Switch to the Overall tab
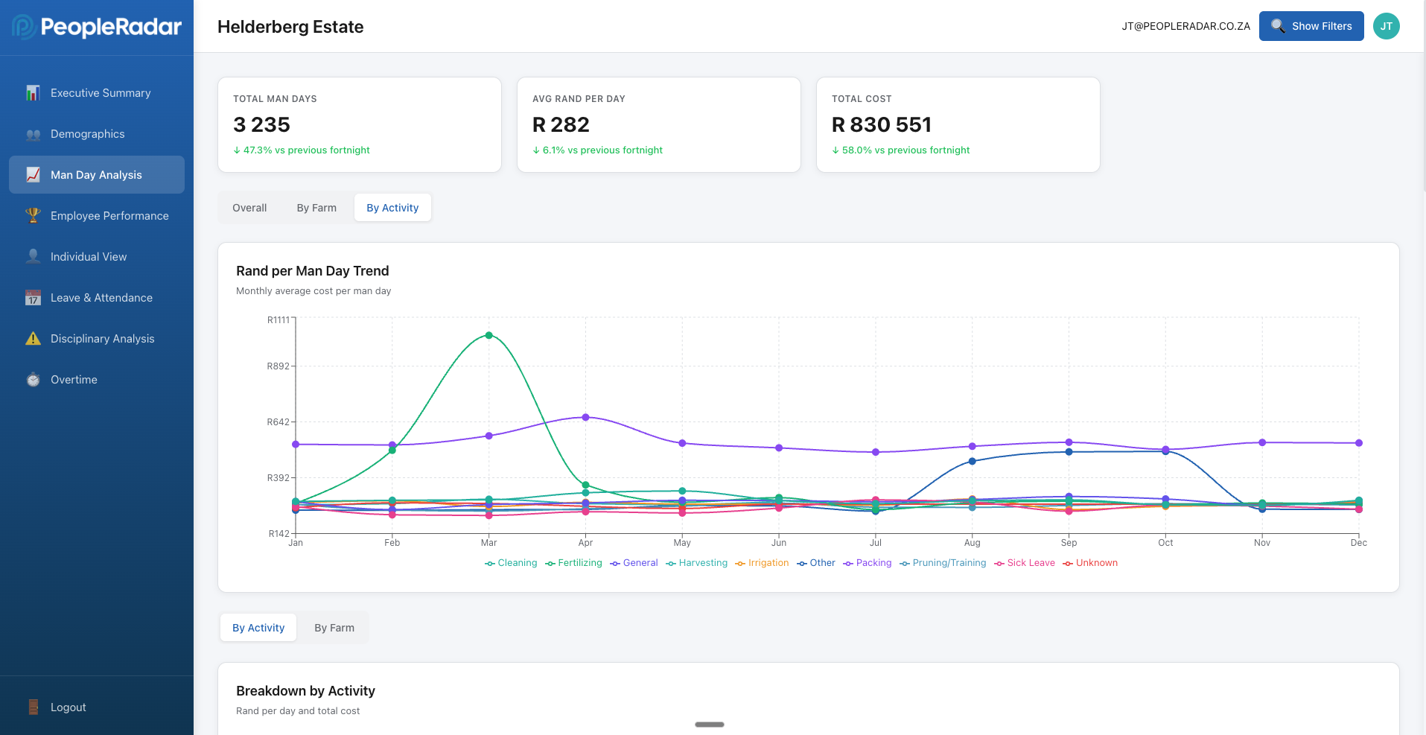The image size is (1426, 735). click(249, 208)
